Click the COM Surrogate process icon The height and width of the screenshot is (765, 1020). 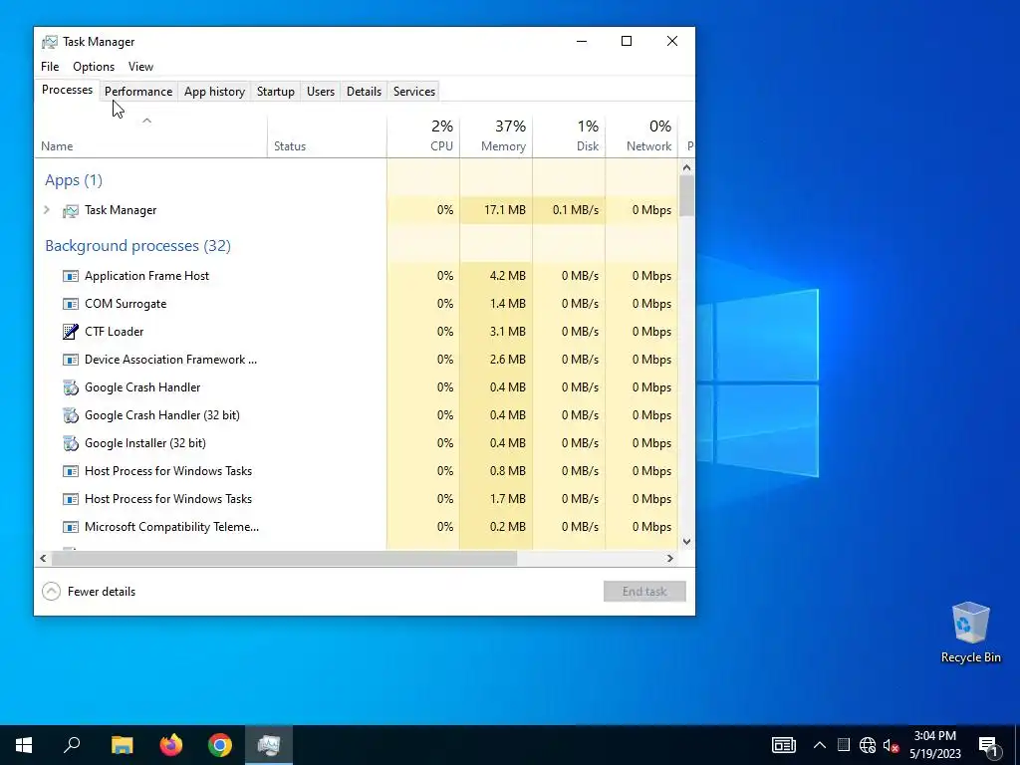71,304
